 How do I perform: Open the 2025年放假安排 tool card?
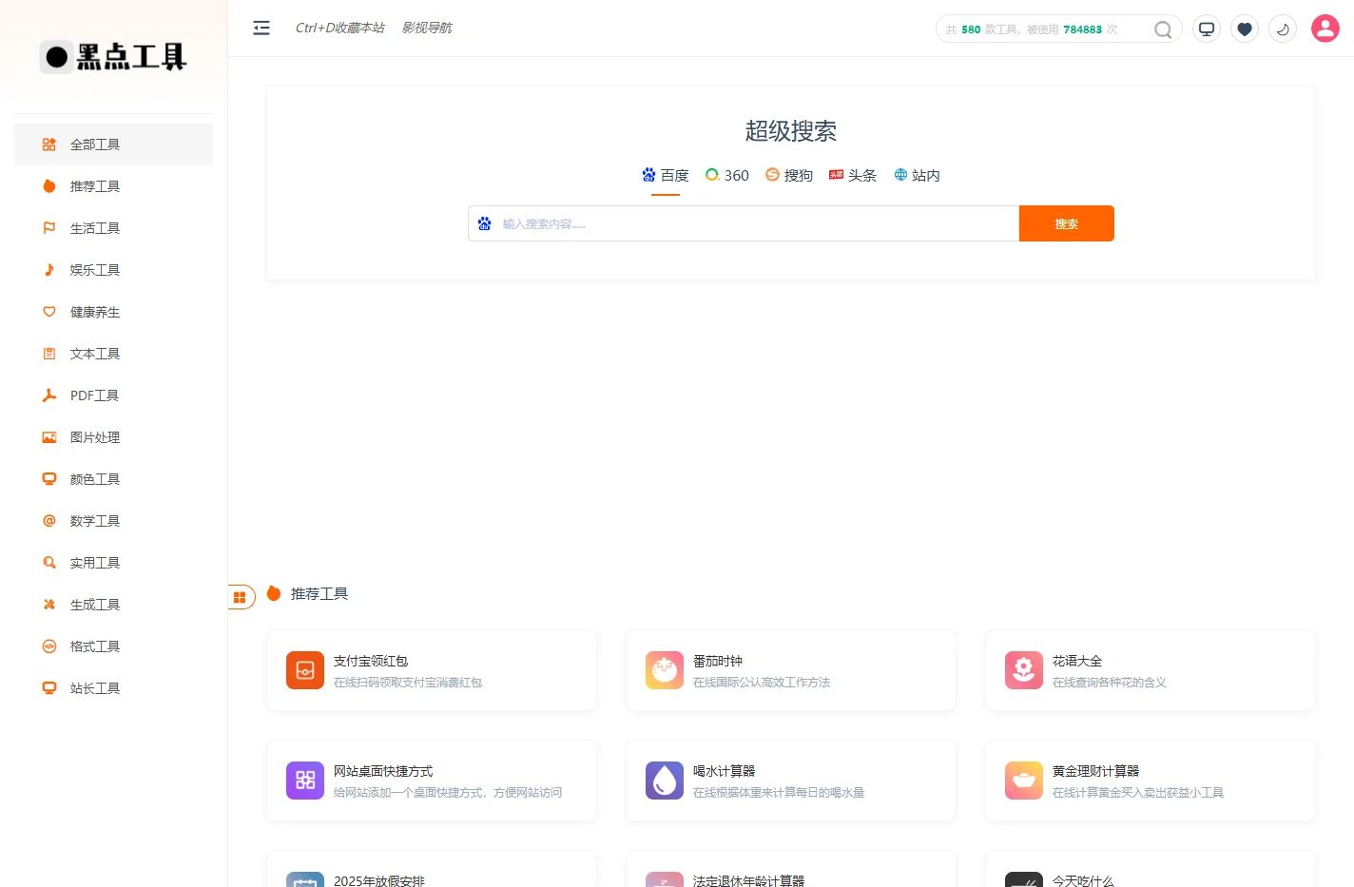tap(432, 870)
